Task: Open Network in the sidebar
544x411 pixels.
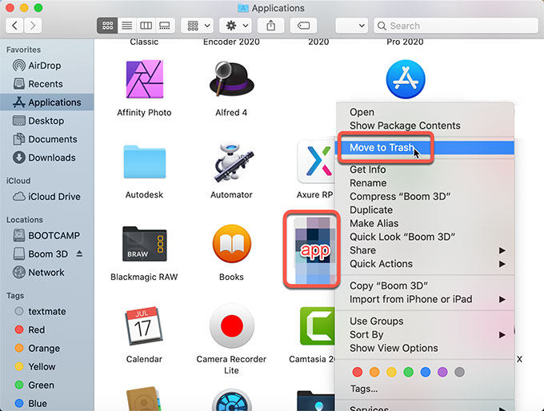Action: tap(46, 272)
